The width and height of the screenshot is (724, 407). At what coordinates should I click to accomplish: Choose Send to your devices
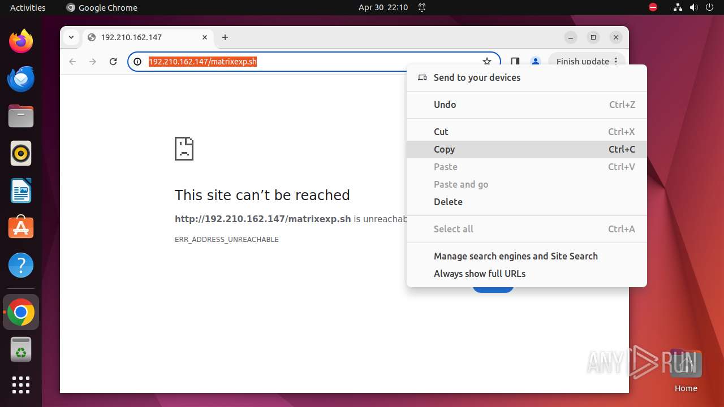[x=527, y=77]
